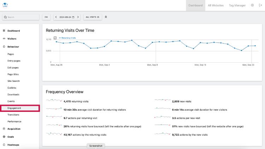Click sparkline for new visitors duration

(x=163, y=108)
